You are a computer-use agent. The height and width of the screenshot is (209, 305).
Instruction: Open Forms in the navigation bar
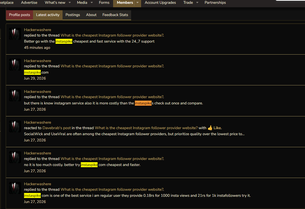[x=104, y=3]
